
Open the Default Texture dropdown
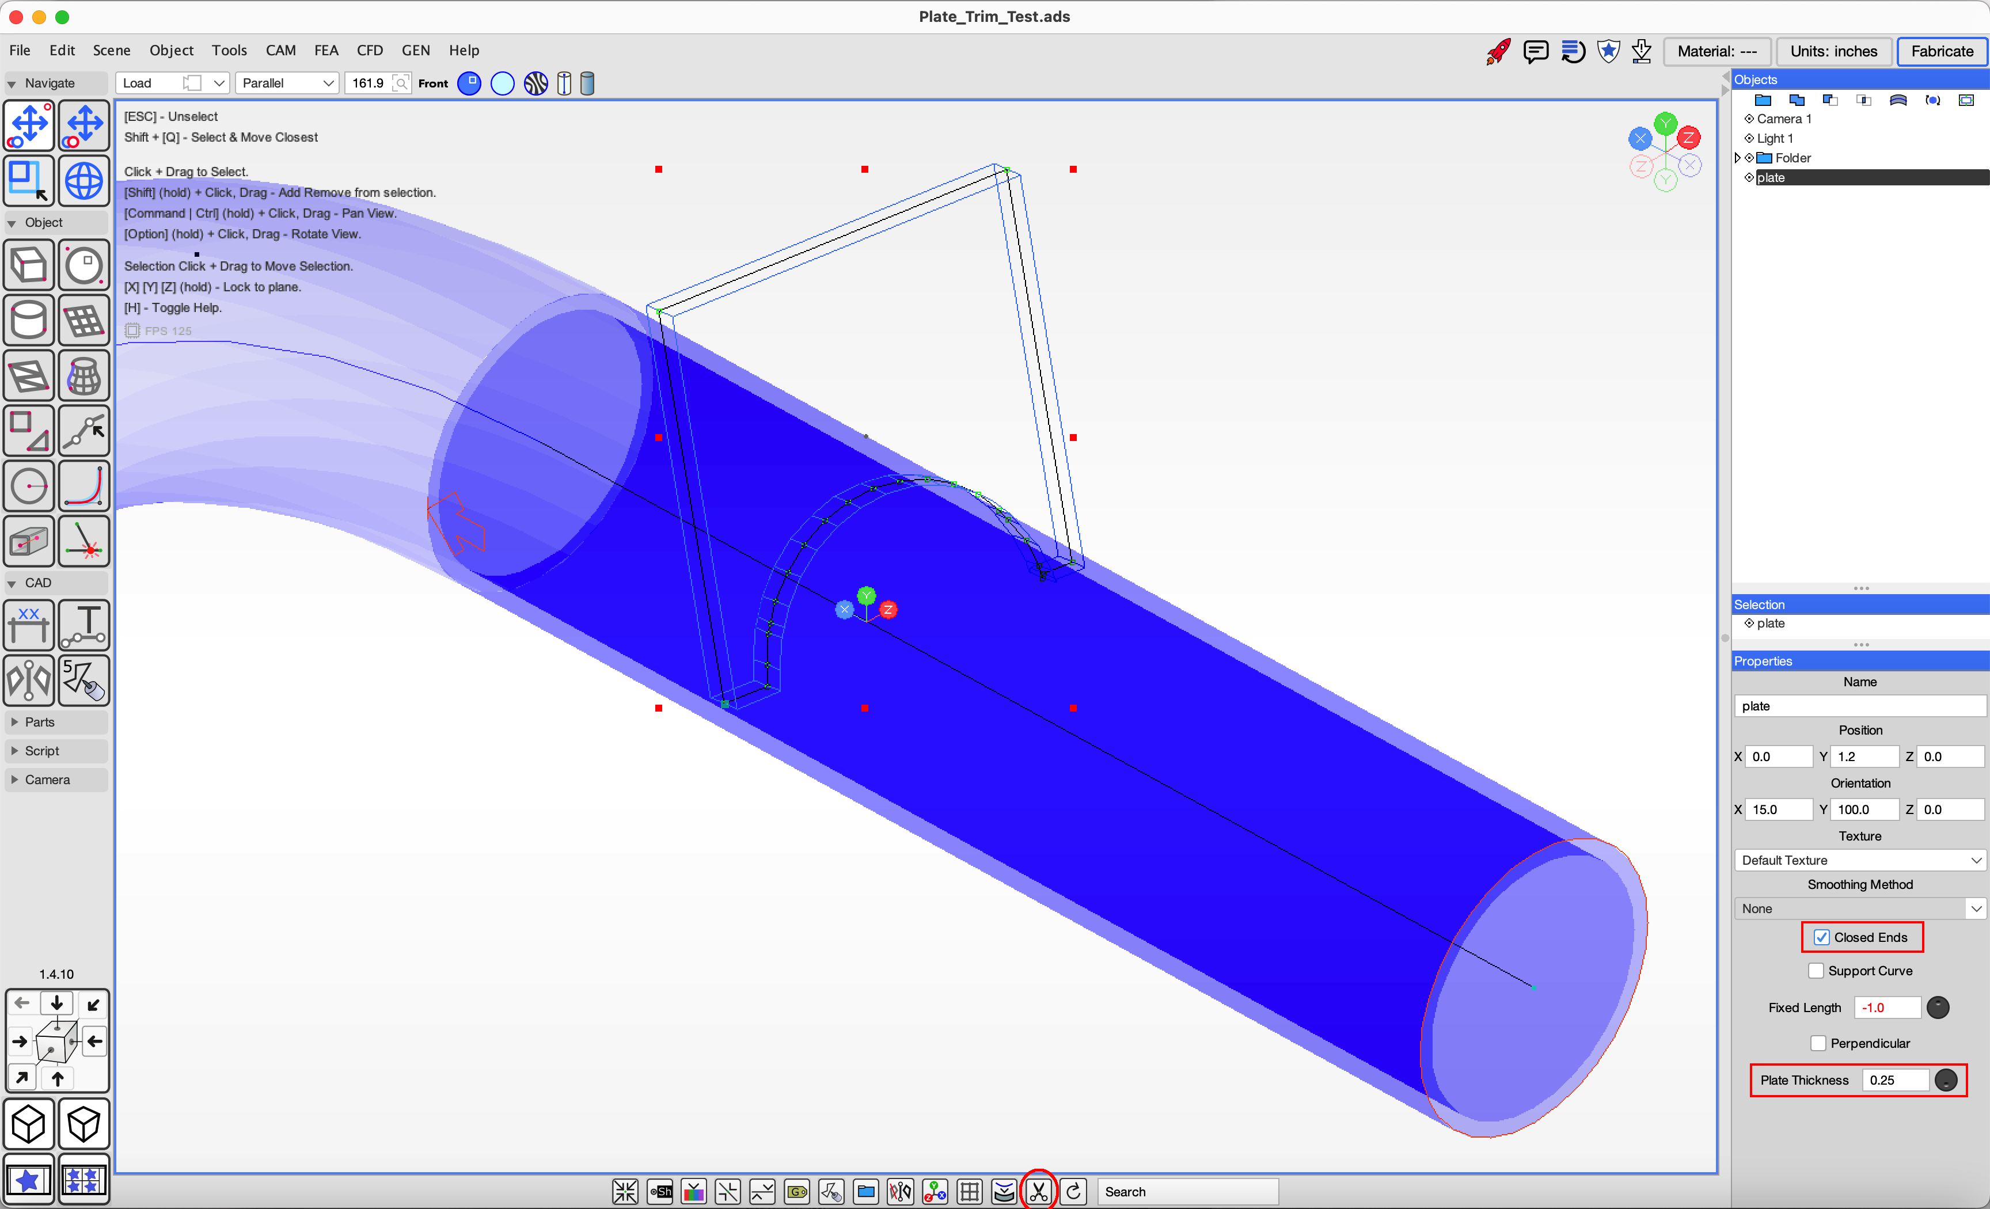click(x=1860, y=860)
